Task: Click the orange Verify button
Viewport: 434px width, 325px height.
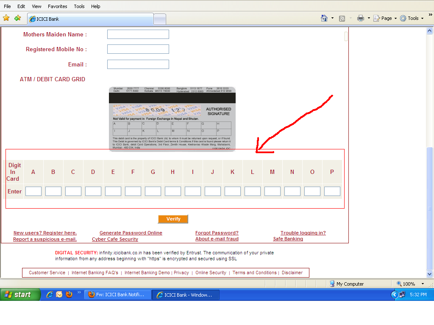Action: (x=173, y=219)
